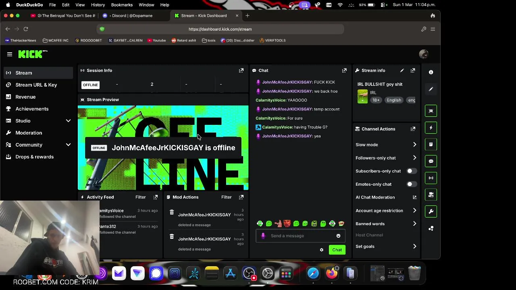516x290 pixels.
Task: Pop out the Channel Actions panel
Action: 413,129
